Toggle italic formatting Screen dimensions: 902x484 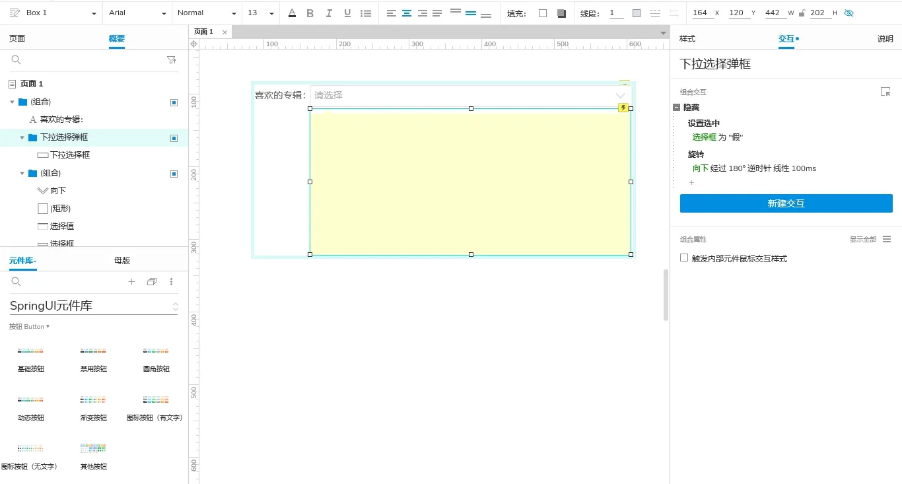(x=328, y=13)
